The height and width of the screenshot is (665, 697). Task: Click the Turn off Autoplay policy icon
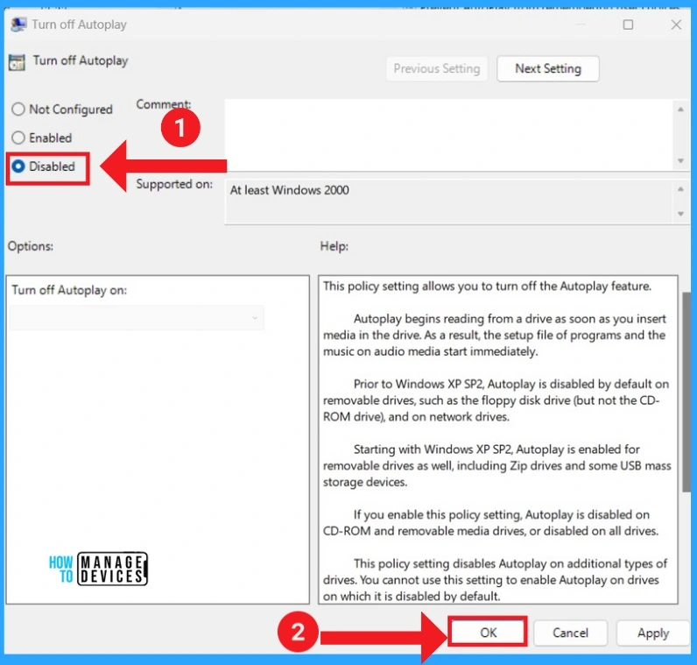pos(17,62)
